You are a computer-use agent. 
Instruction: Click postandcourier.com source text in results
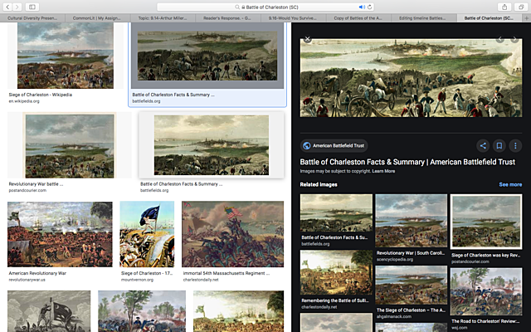27,190
